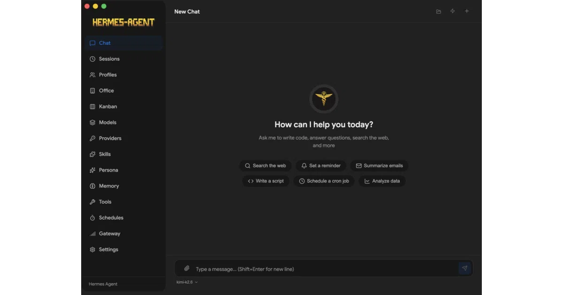Send message with paper plane icon

click(x=464, y=268)
